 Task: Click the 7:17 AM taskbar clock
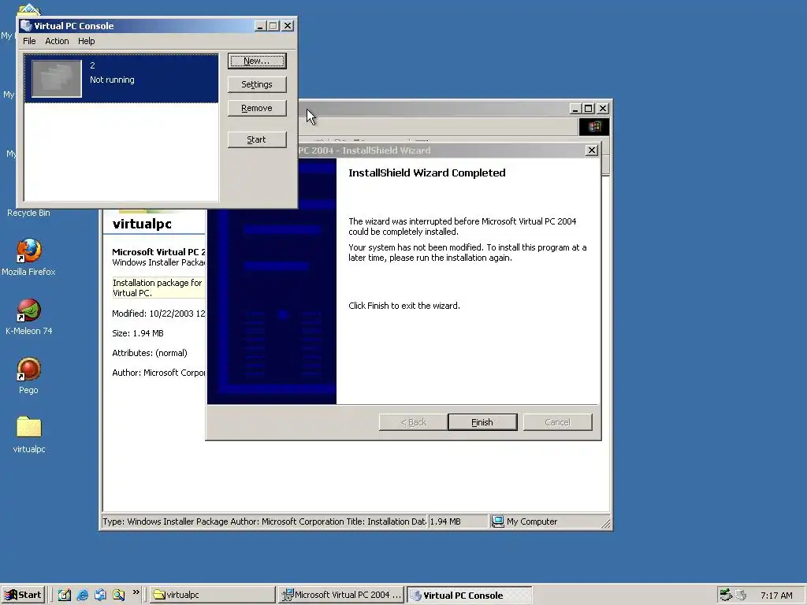coord(776,596)
